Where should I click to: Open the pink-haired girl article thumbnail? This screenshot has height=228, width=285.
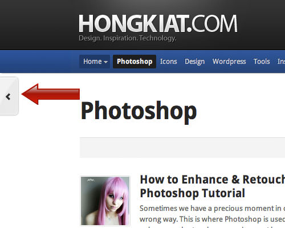pyautogui.click(x=105, y=201)
